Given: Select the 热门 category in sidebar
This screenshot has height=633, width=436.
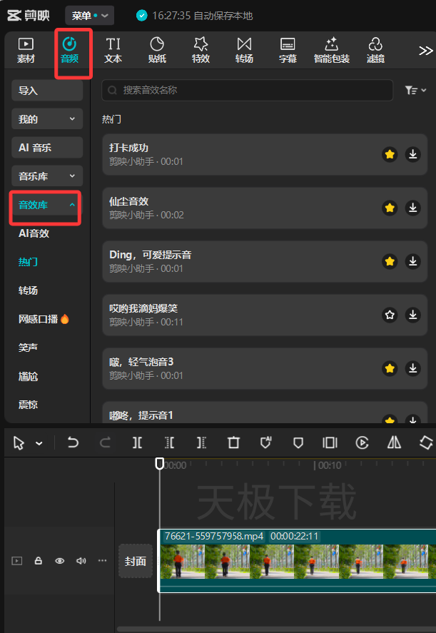Looking at the screenshot, I should point(28,262).
